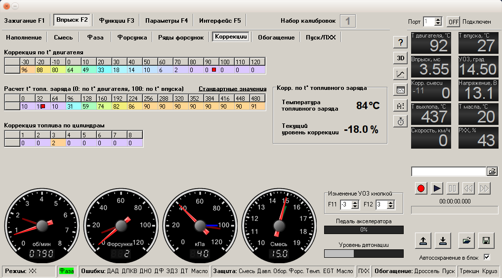Open the help question mark button
Image resolution: width=502 pixels, height=278 pixels.
401,42
